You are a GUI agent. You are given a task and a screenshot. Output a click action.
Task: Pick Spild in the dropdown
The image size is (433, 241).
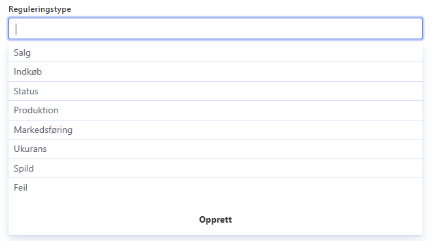(215, 168)
